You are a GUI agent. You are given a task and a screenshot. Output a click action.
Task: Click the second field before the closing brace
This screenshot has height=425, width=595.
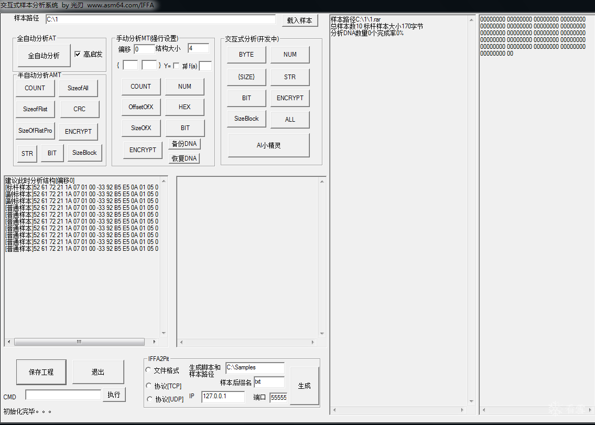pyautogui.click(x=149, y=65)
